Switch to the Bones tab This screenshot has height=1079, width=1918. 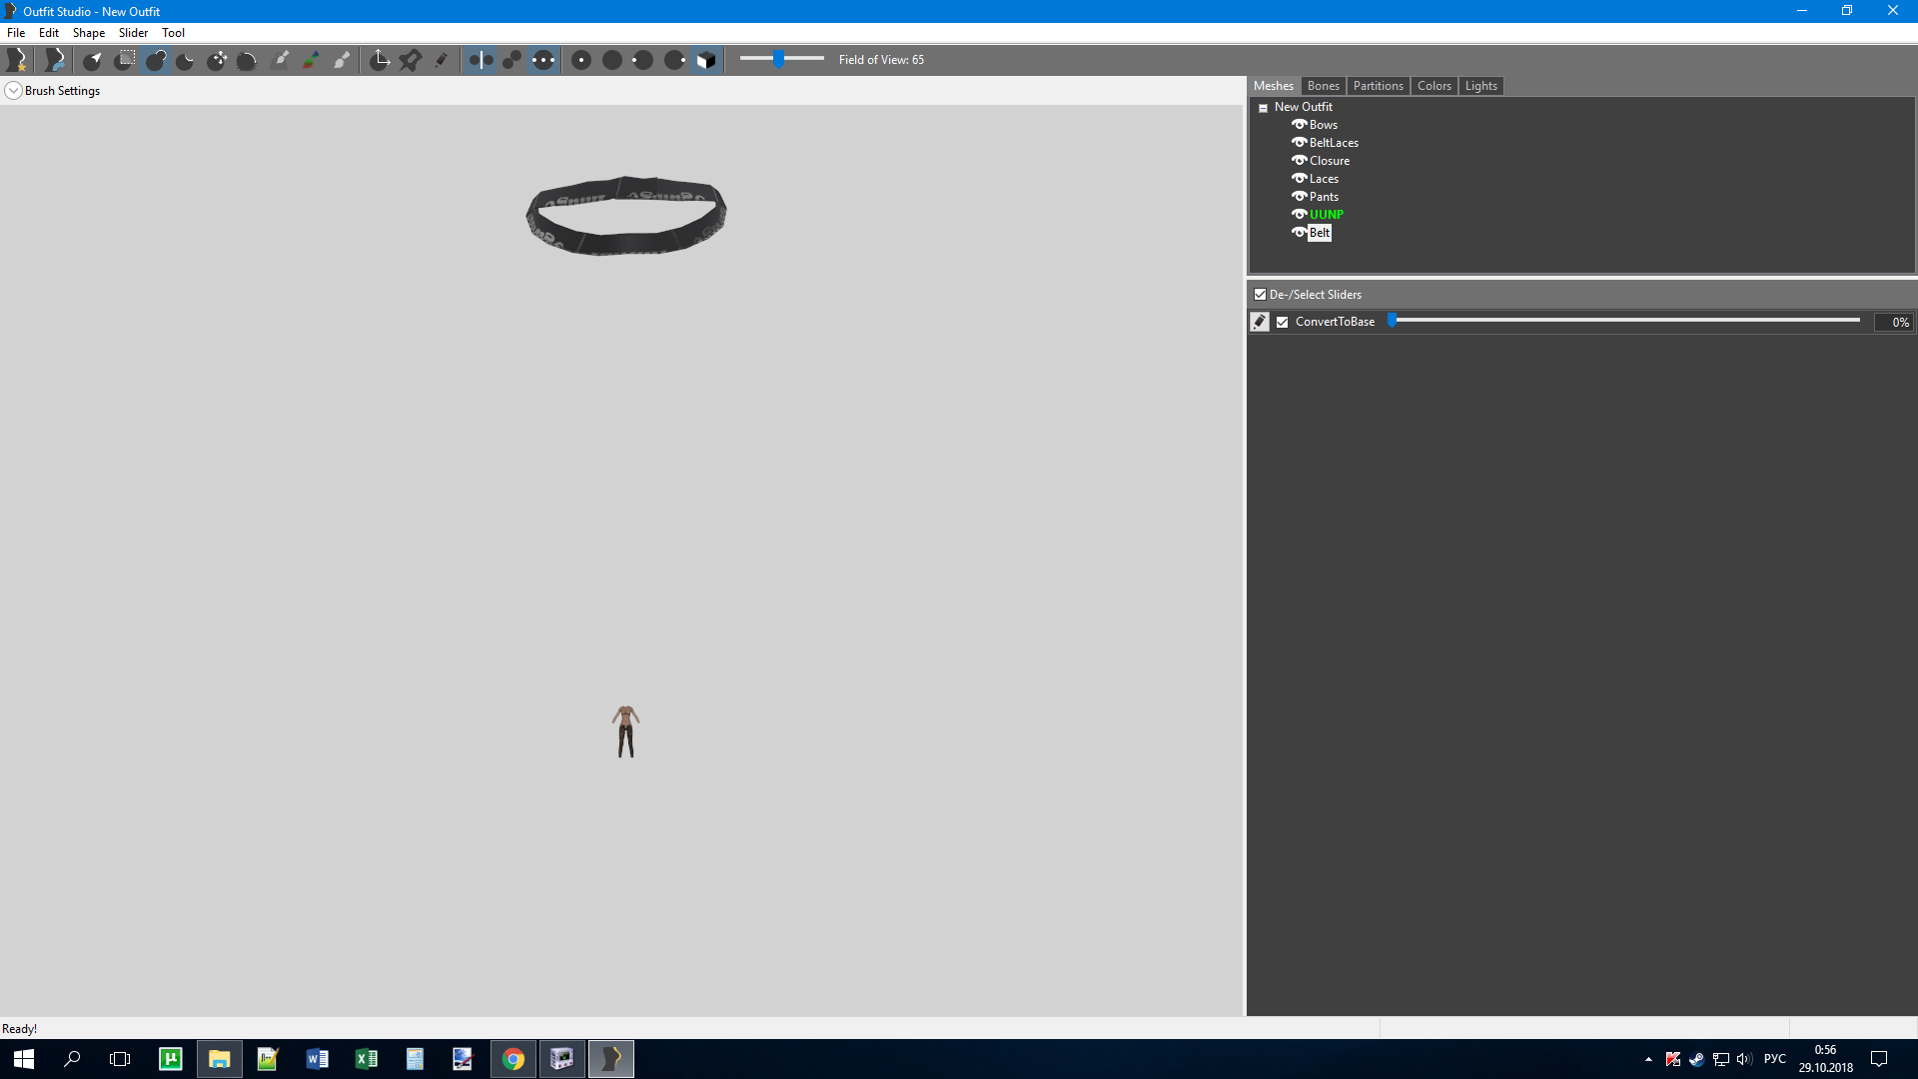1323,86
